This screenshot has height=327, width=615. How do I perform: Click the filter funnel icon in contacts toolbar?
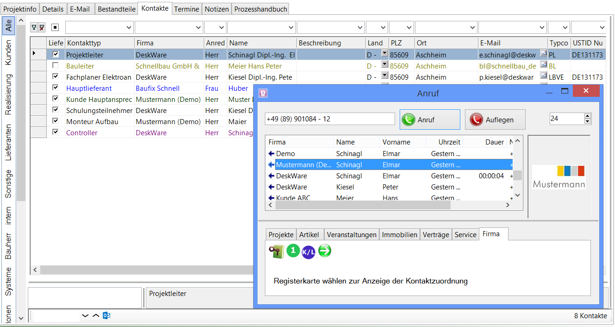[34, 28]
